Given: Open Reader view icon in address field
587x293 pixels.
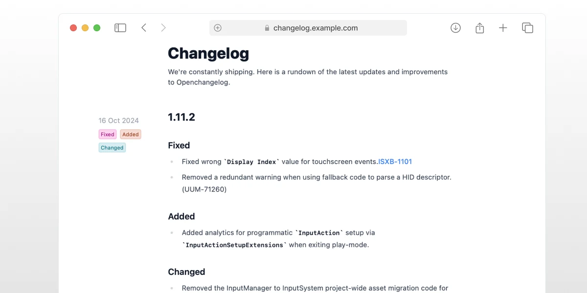Looking at the screenshot, I should click(217, 28).
